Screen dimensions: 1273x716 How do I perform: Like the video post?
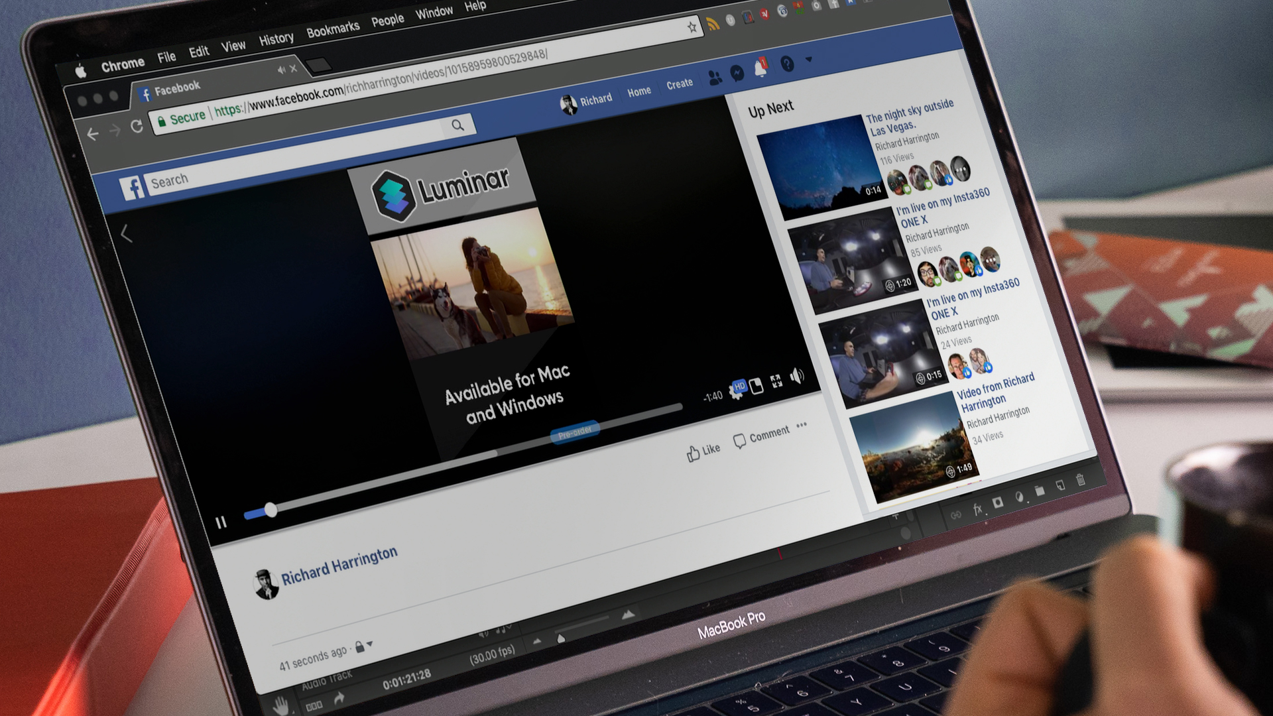coord(703,451)
